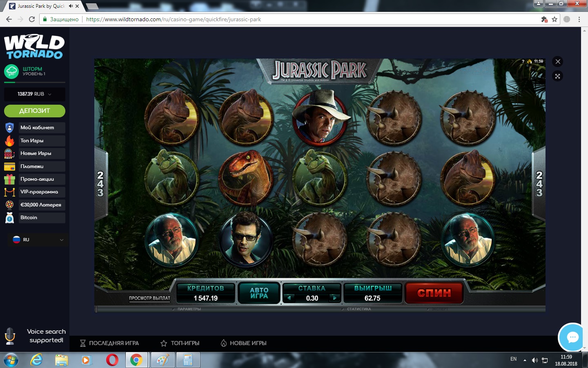Open the Paint taskbar icon
This screenshot has width=588, height=368.
tap(163, 360)
